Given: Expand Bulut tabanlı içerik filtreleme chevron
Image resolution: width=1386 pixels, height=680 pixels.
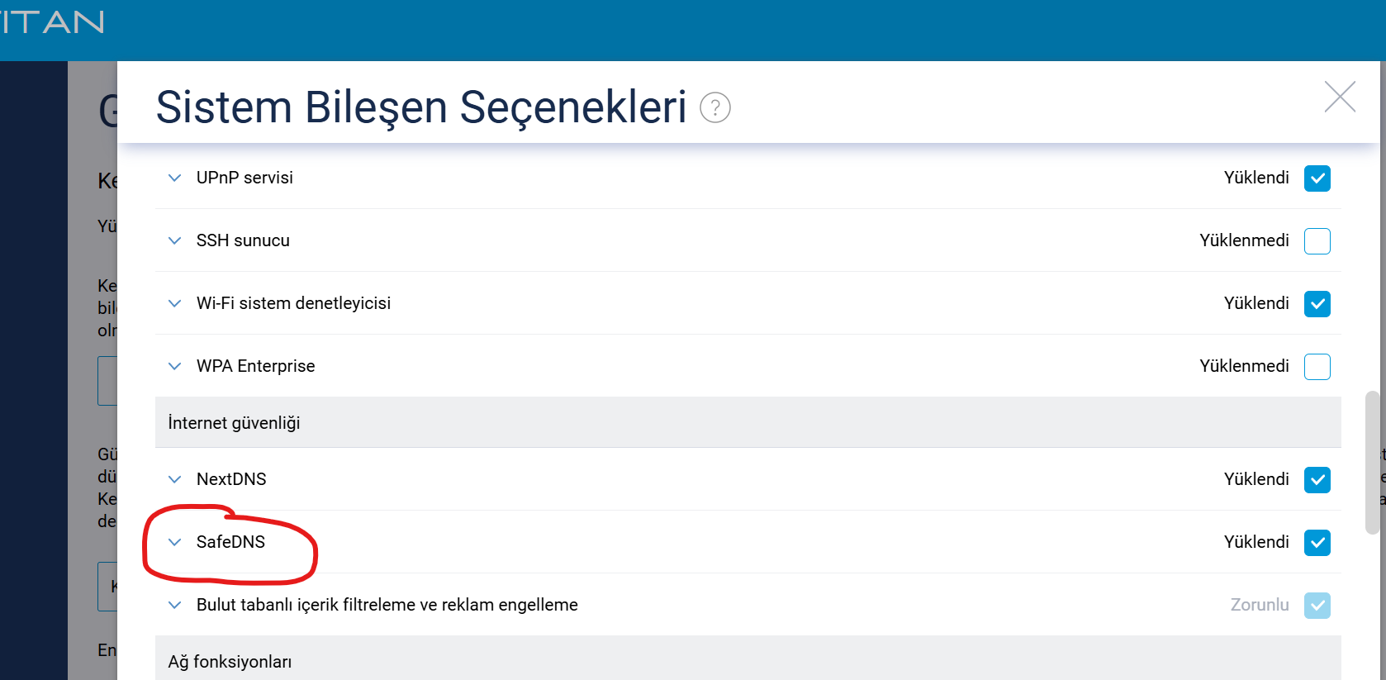Looking at the screenshot, I should [174, 605].
